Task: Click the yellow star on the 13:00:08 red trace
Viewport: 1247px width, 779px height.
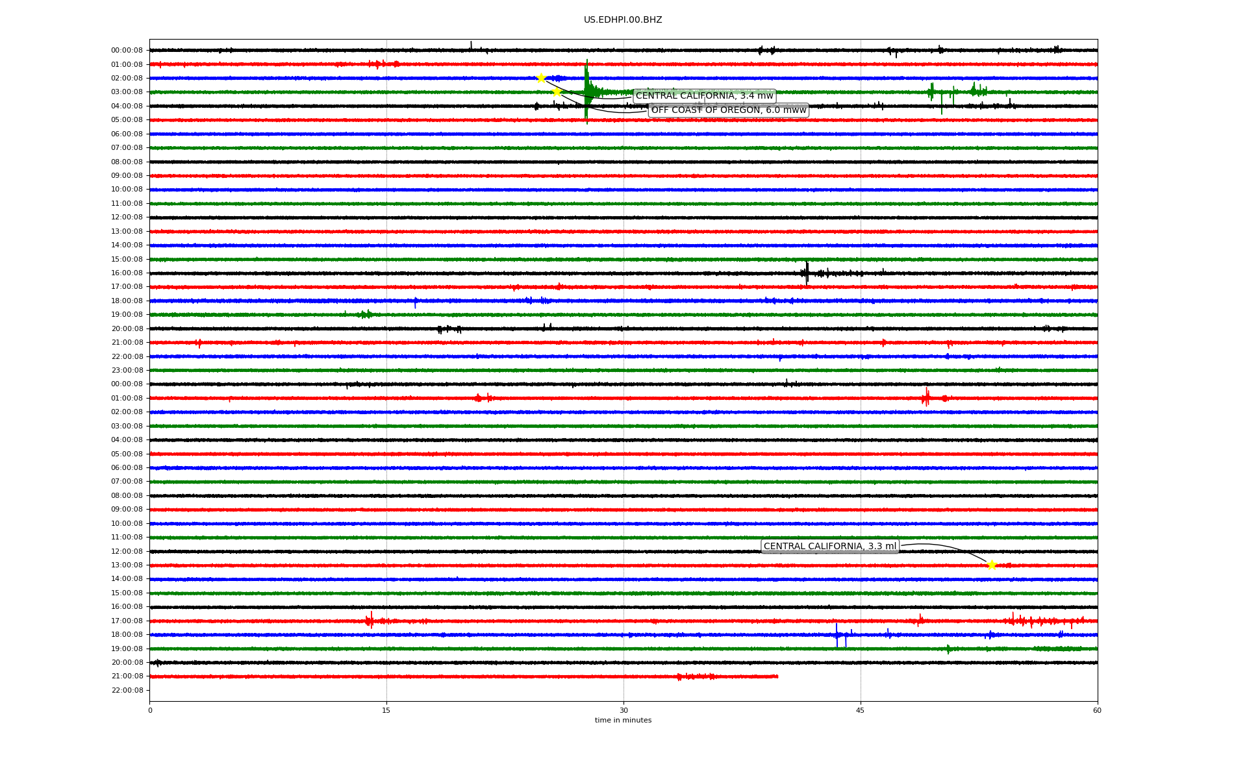Action: (991, 565)
